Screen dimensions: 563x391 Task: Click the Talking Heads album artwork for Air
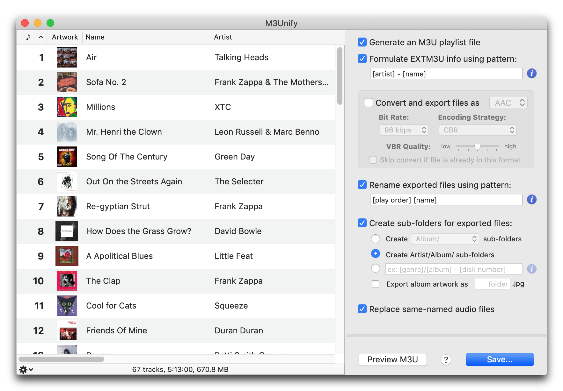(67, 57)
